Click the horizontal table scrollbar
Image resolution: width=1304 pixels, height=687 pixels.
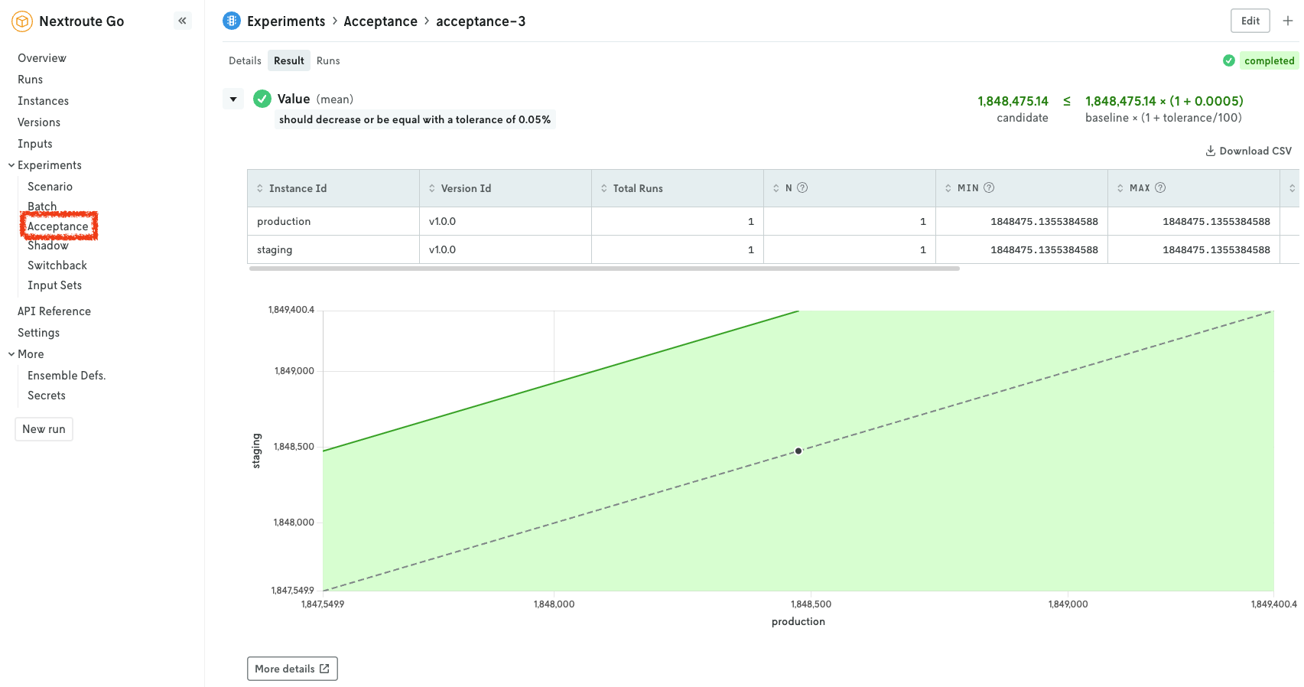[604, 269]
